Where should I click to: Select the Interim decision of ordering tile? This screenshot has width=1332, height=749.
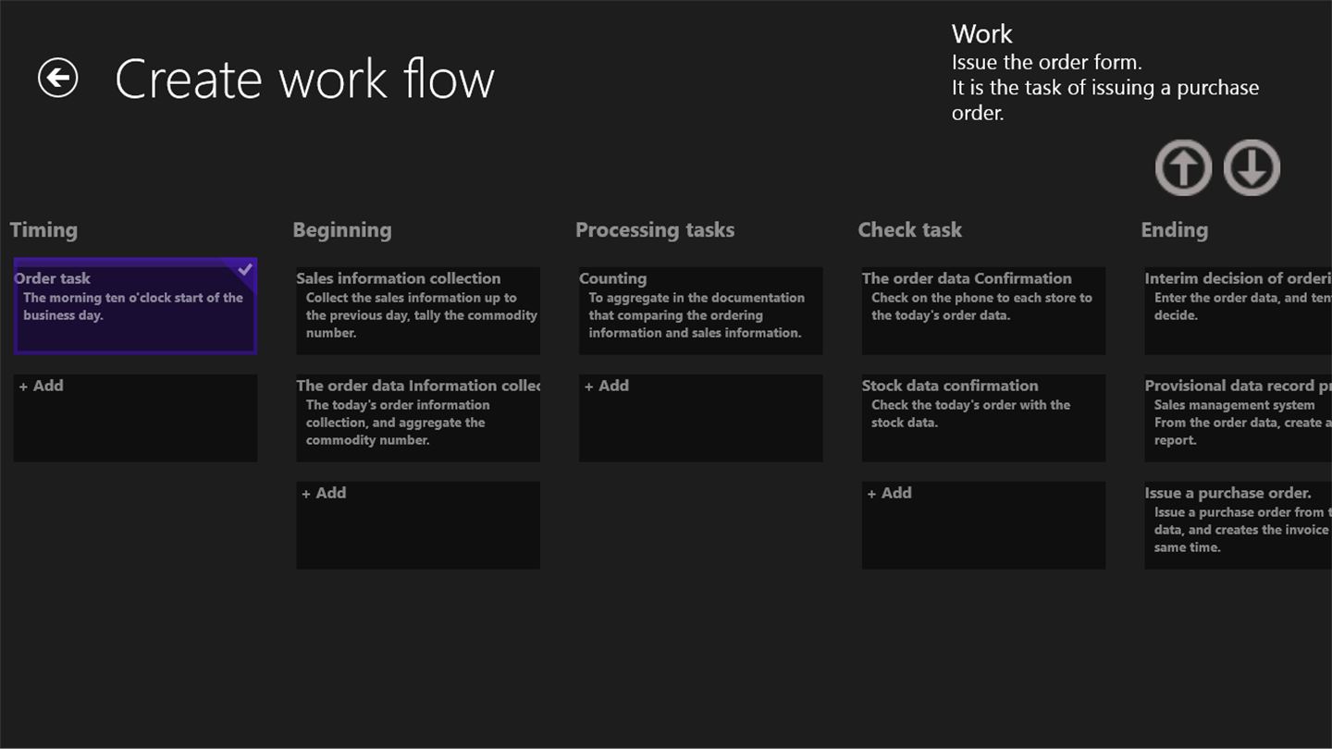1238,311
